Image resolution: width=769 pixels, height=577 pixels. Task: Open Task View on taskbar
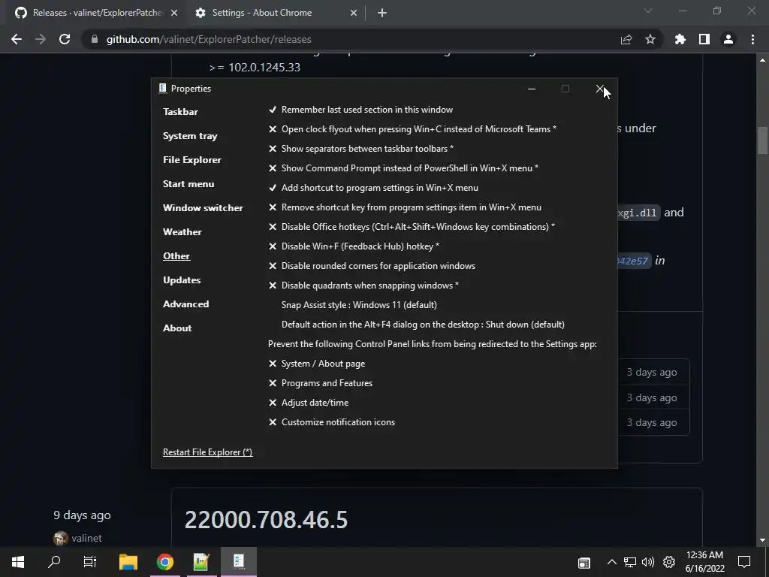coord(90,562)
